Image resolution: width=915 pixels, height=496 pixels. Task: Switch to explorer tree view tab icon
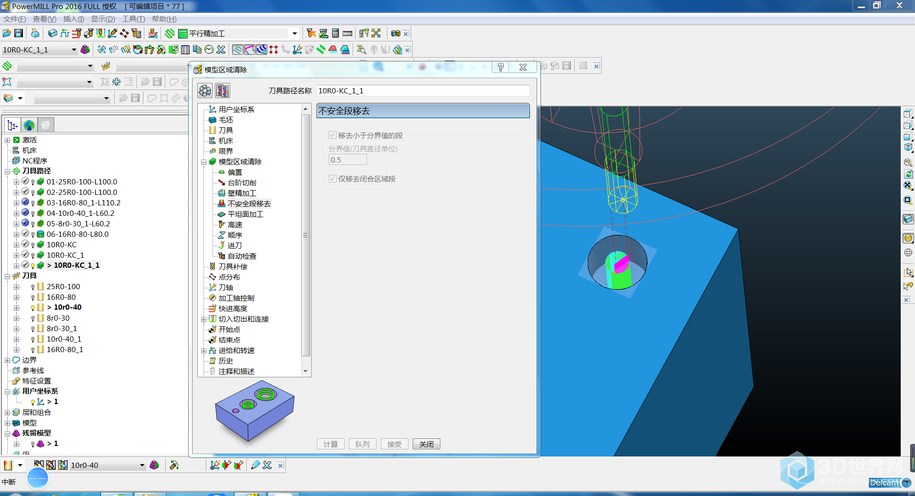12,125
